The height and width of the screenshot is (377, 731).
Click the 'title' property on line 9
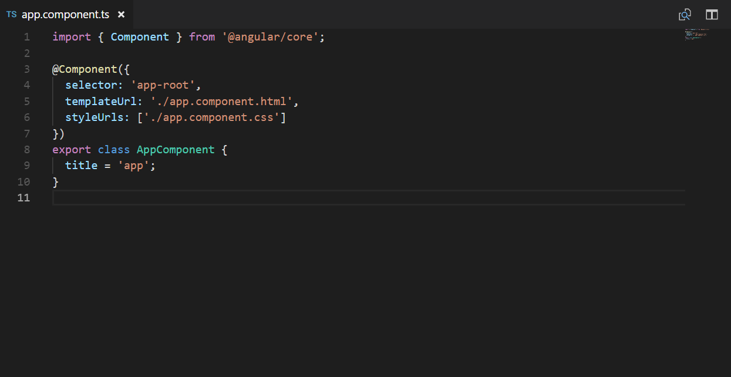pos(81,166)
